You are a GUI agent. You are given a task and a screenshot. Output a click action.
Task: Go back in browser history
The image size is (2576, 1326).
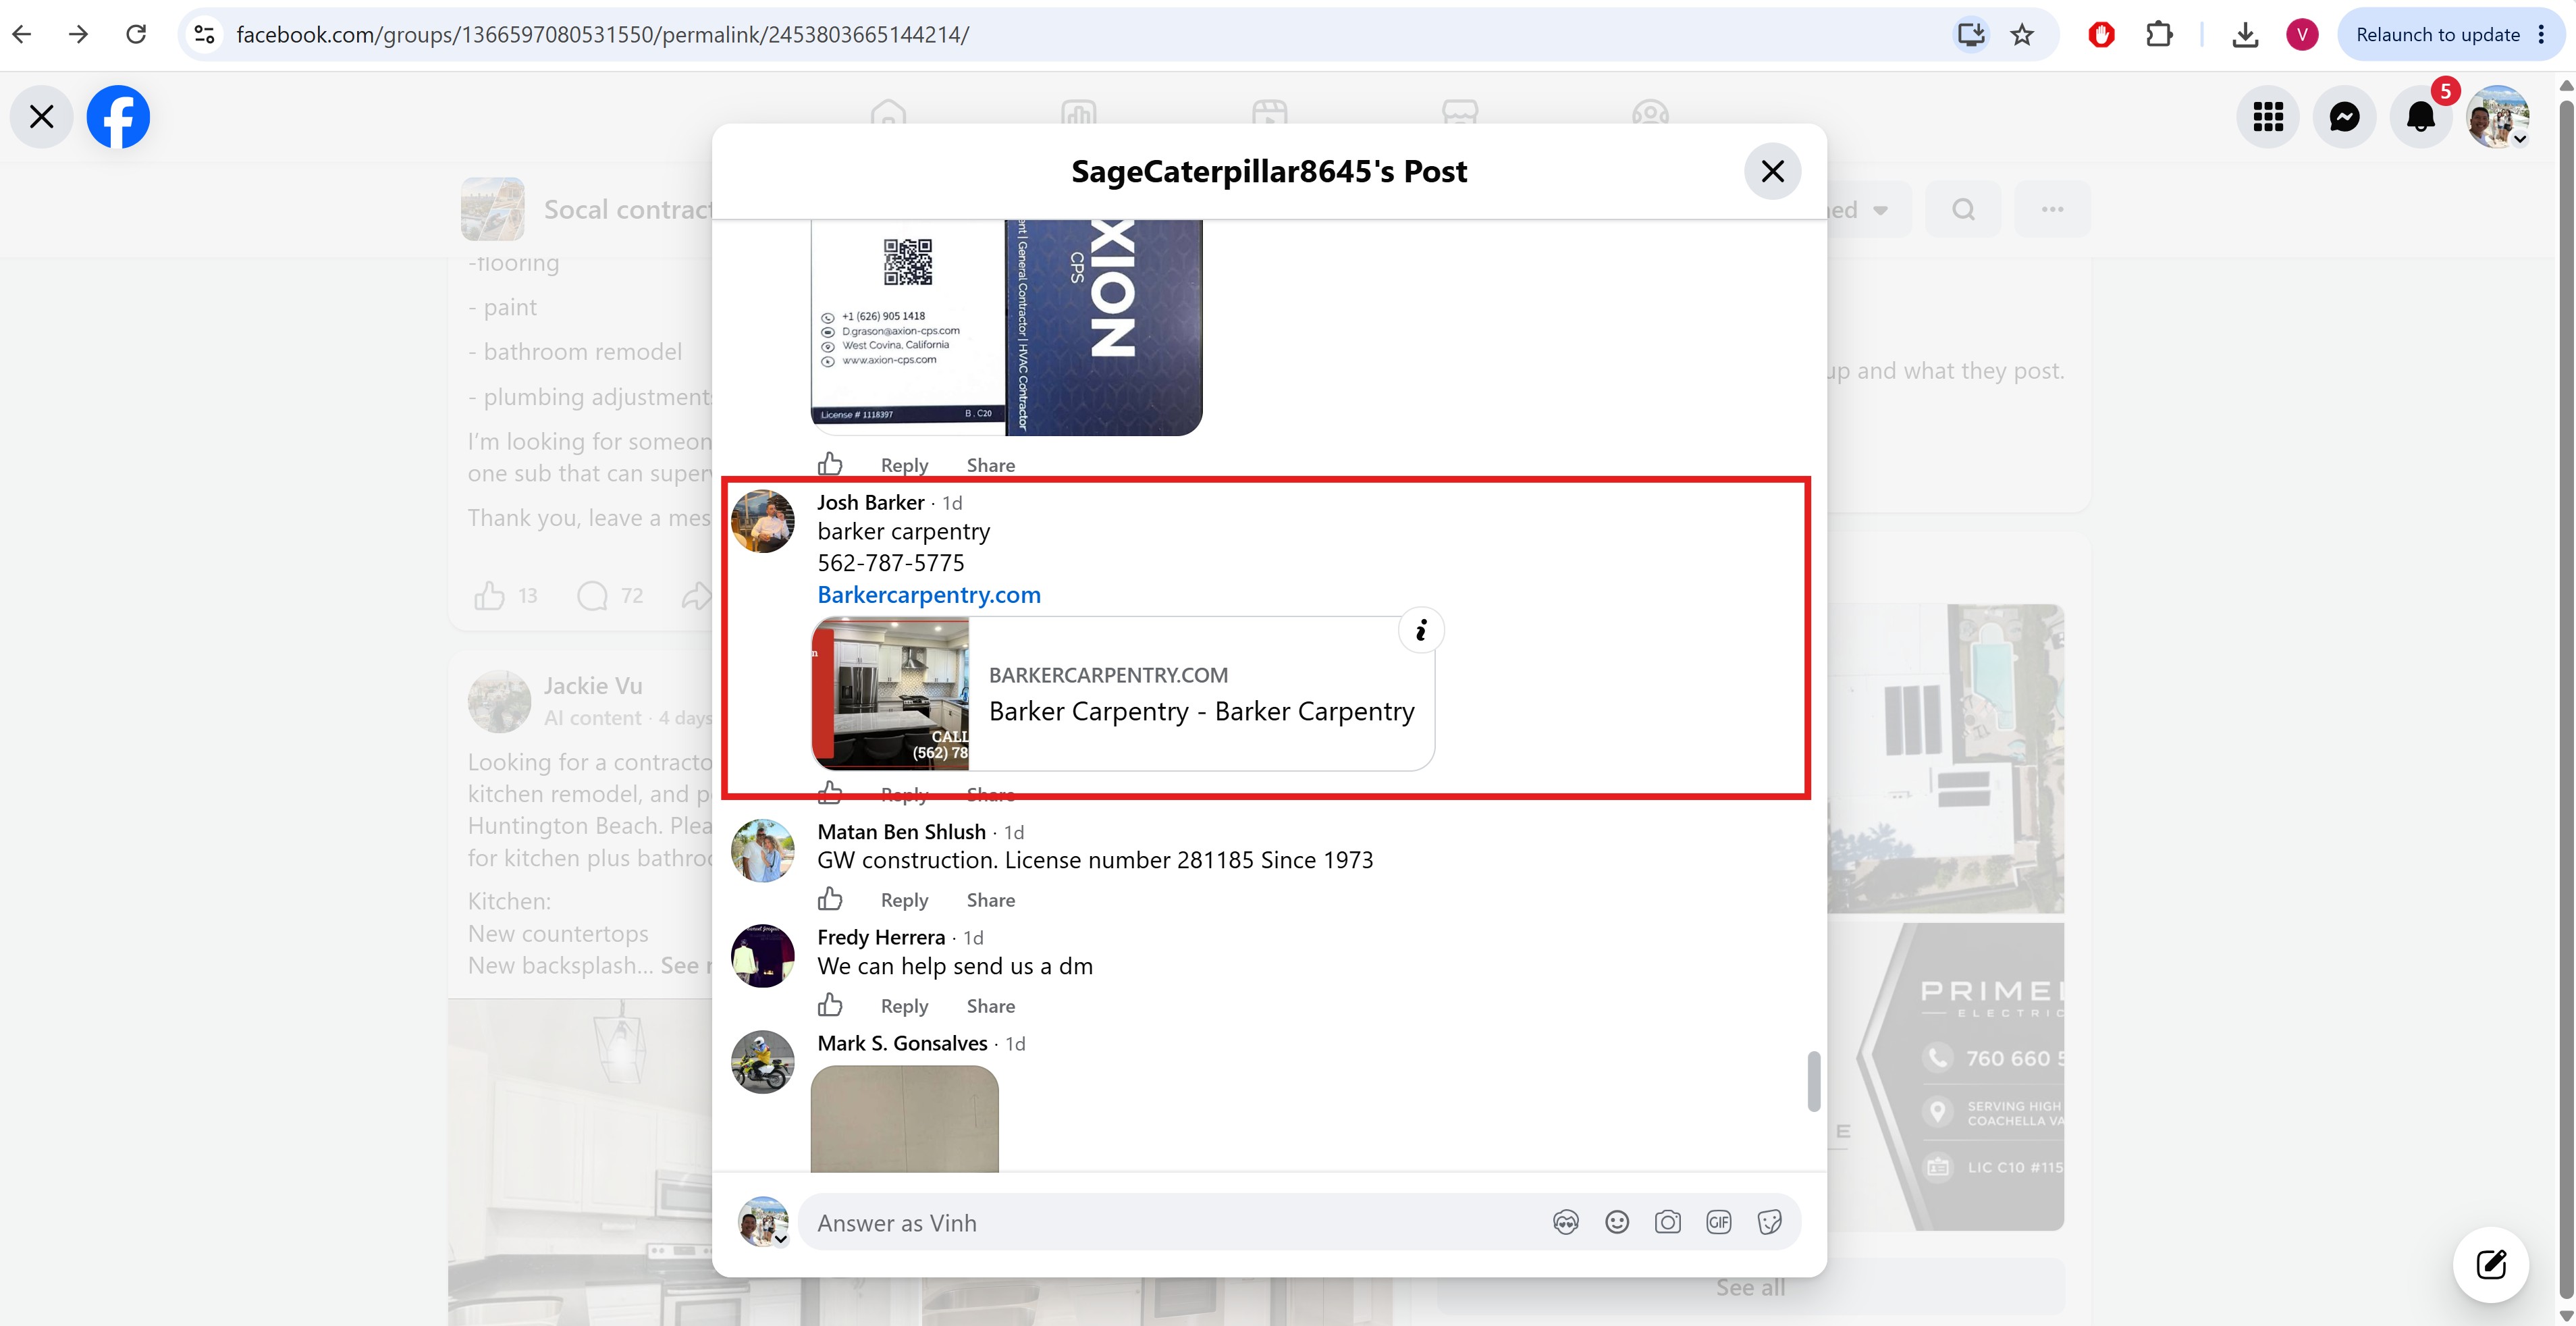pos(22,35)
